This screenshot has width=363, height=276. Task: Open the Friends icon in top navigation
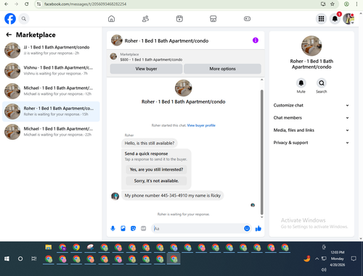[x=145, y=19]
